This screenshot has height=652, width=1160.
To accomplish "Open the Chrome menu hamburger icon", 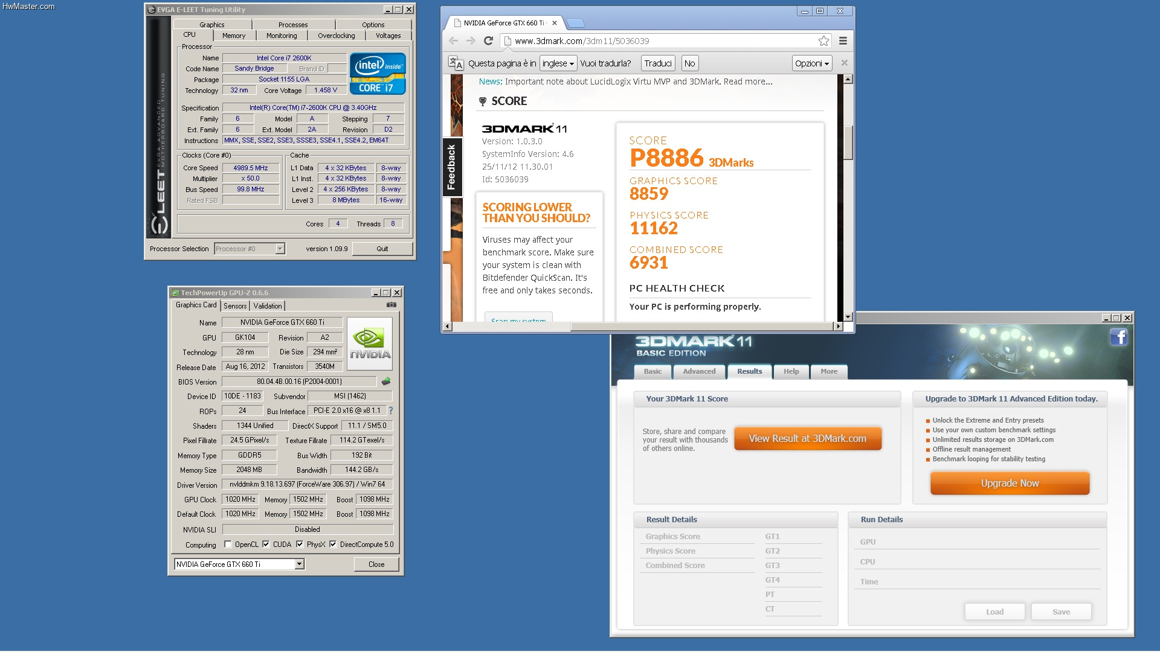I will click(x=843, y=41).
